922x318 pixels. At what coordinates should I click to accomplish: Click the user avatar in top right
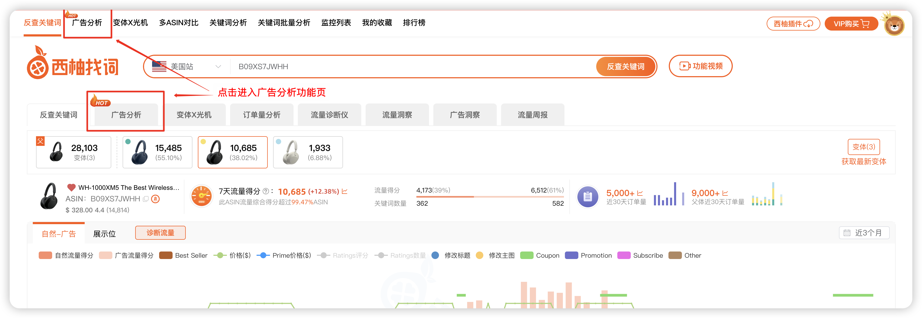point(894,25)
